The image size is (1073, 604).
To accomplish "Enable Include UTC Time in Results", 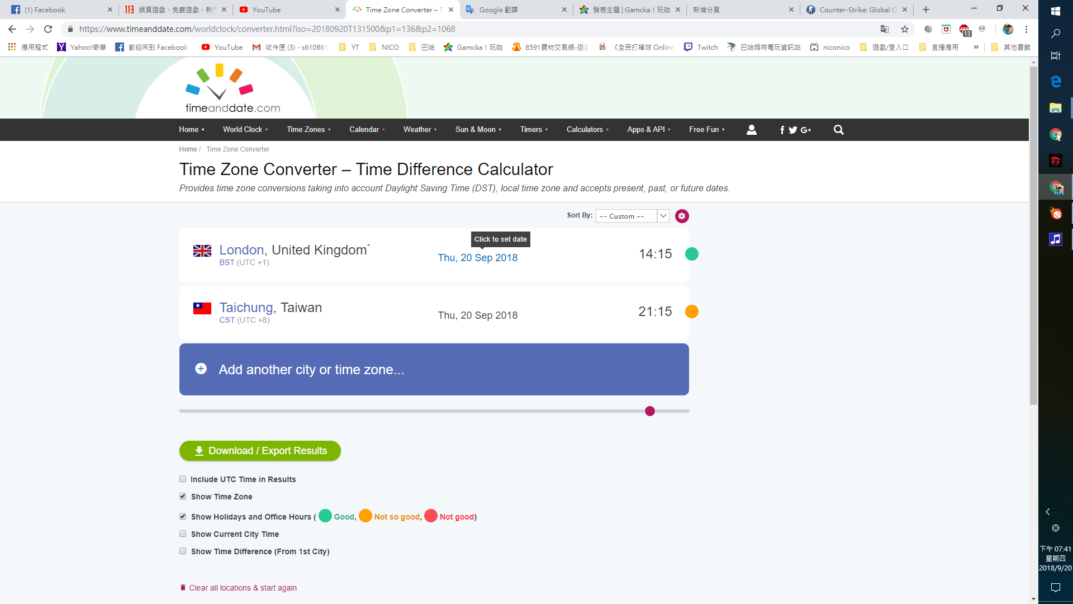I will (x=183, y=479).
